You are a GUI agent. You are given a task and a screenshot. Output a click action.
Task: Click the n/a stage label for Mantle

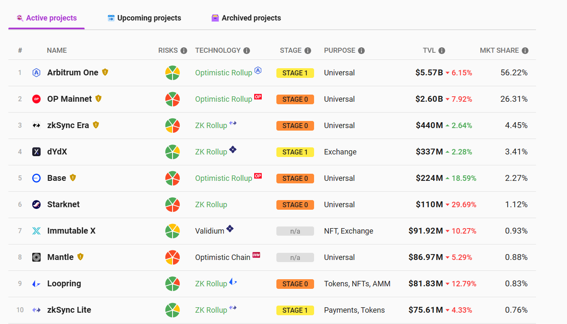point(295,258)
